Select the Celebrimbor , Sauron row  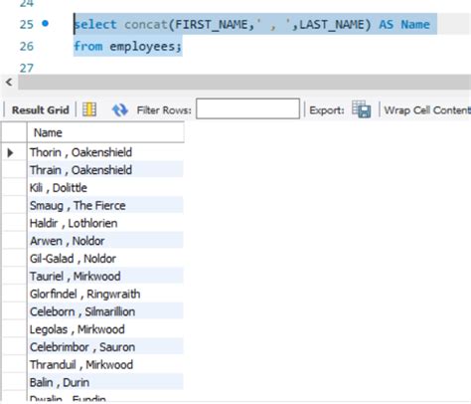[105, 347]
